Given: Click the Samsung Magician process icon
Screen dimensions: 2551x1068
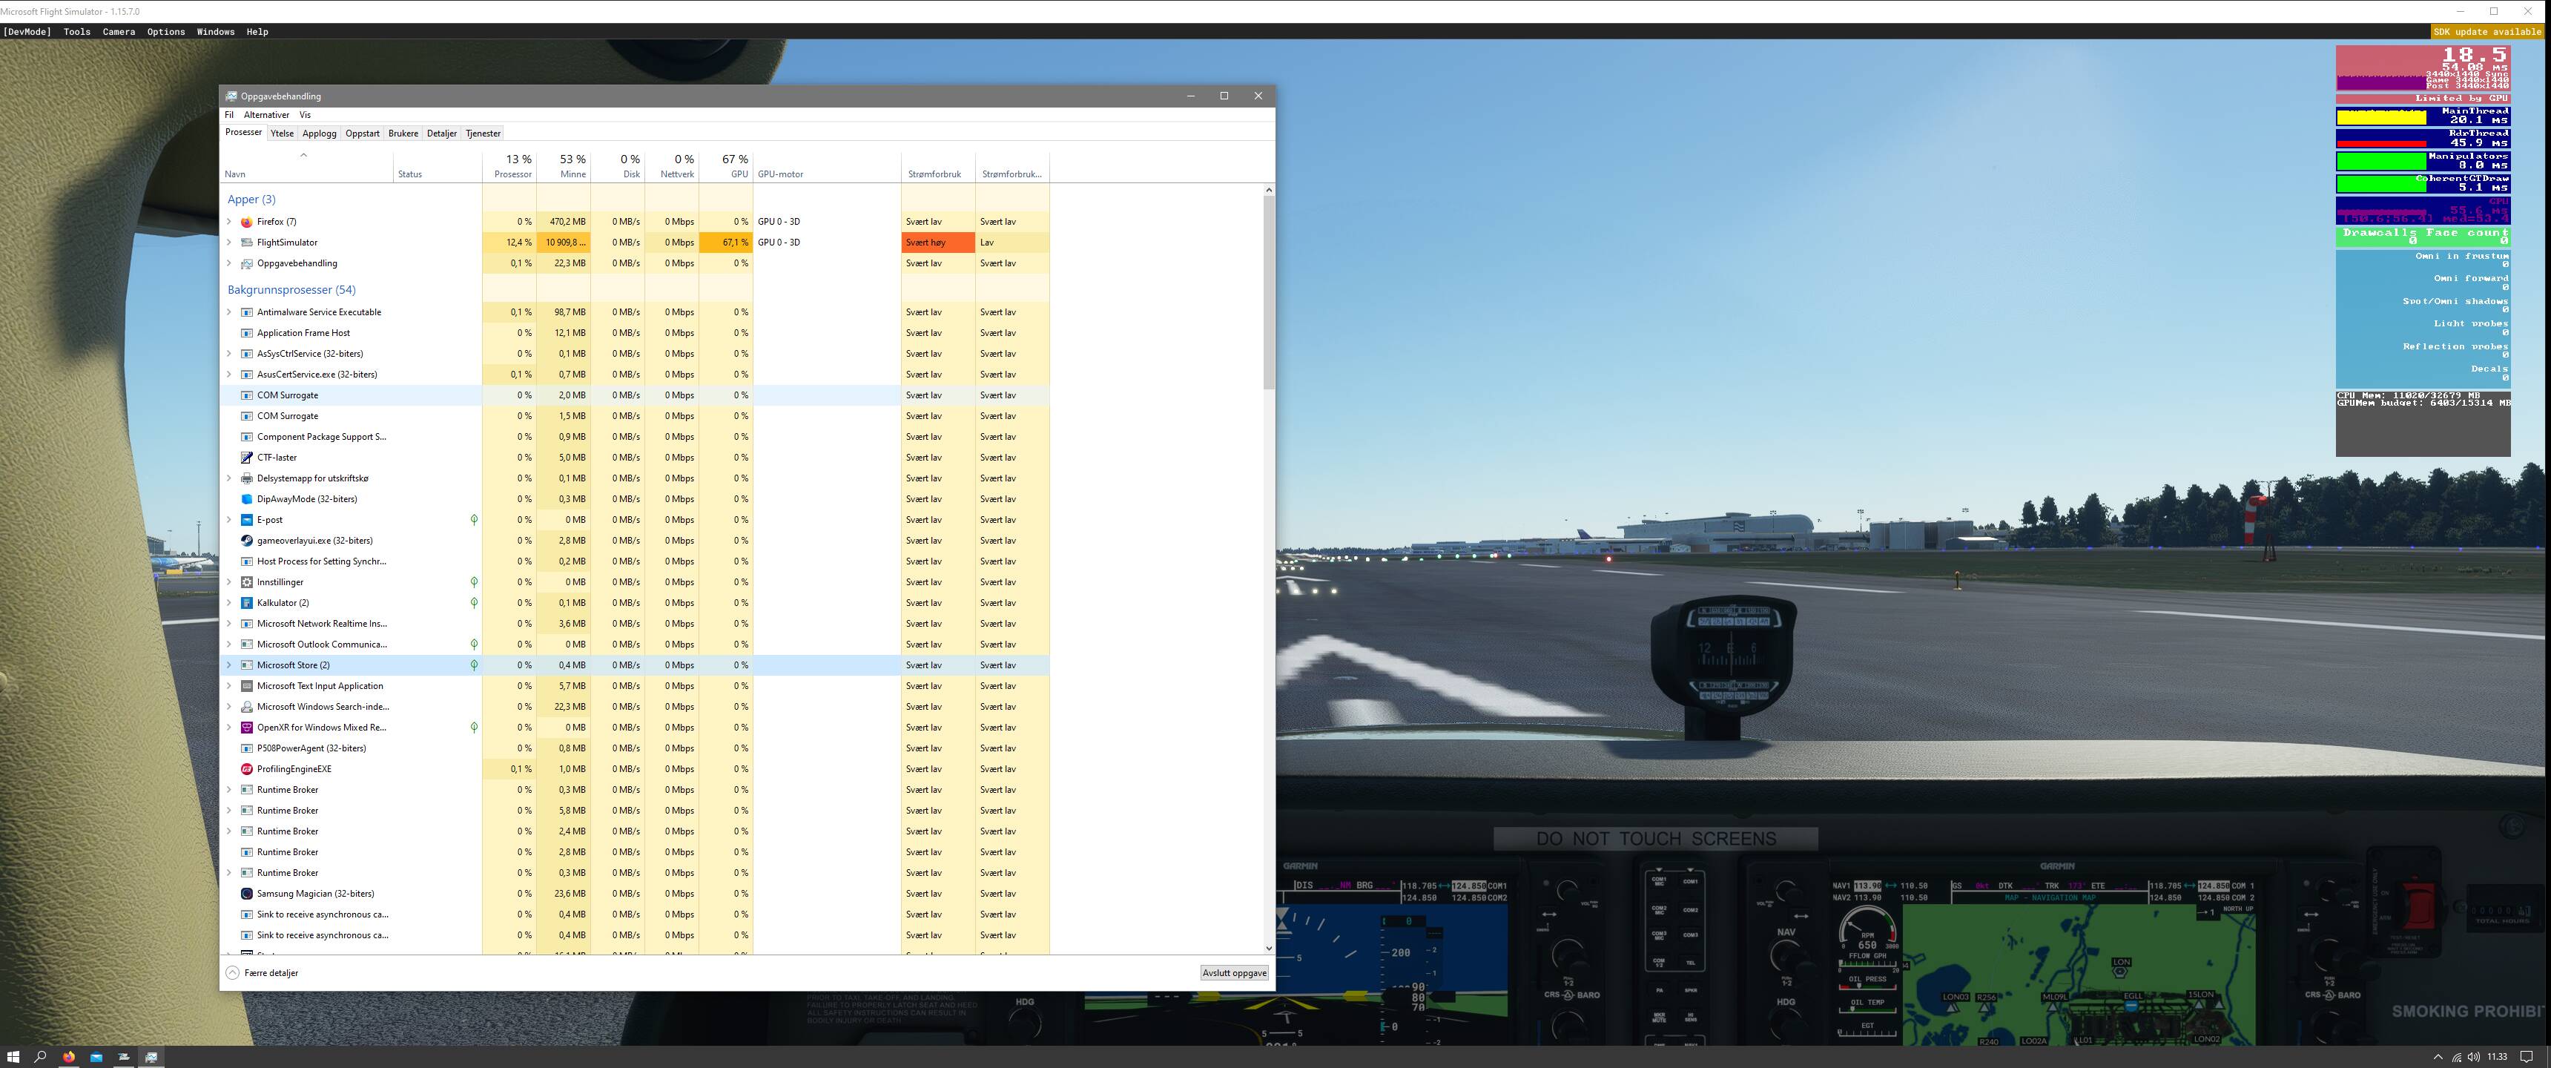Looking at the screenshot, I should click(247, 894).
